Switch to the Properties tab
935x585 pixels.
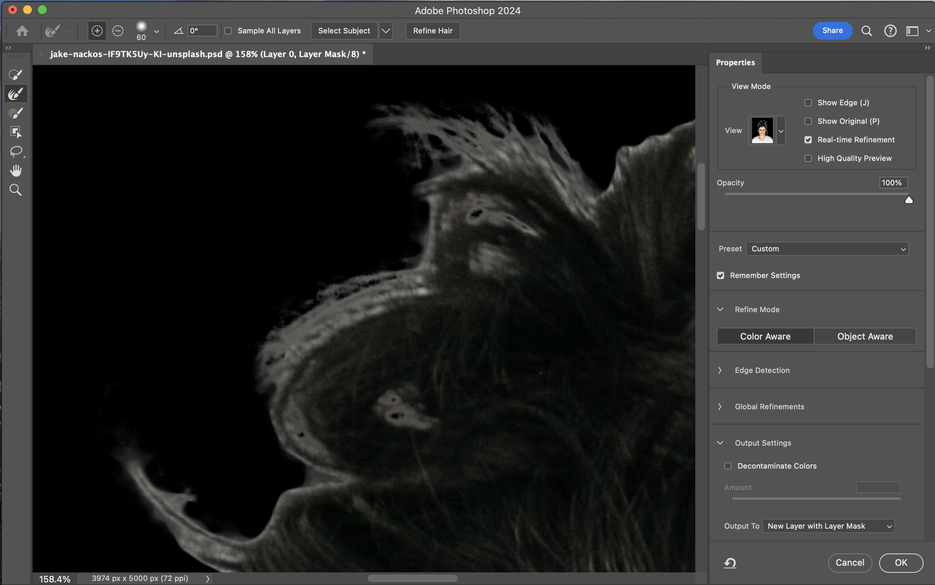[x=735, y=62]
